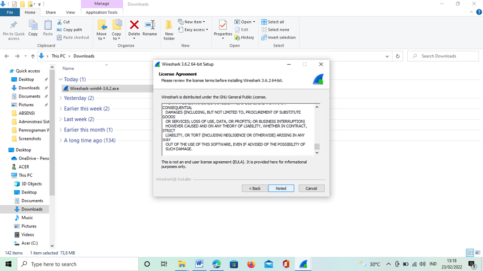Refresh the Downloads folder
The image size is (483, 271).
tap(398, 56)
